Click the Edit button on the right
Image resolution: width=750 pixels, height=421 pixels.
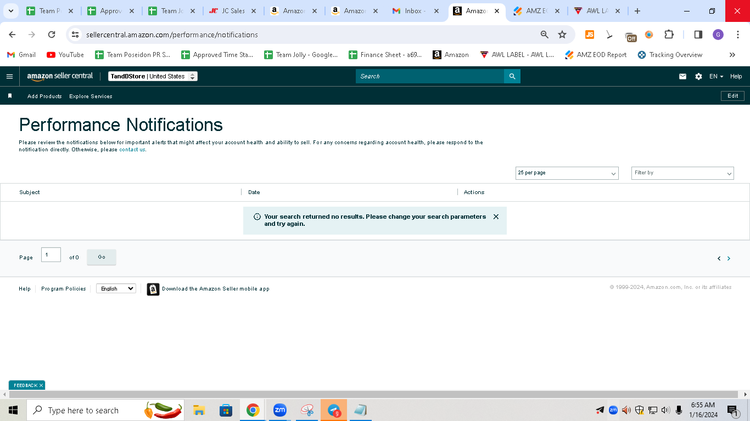point(732,96)
